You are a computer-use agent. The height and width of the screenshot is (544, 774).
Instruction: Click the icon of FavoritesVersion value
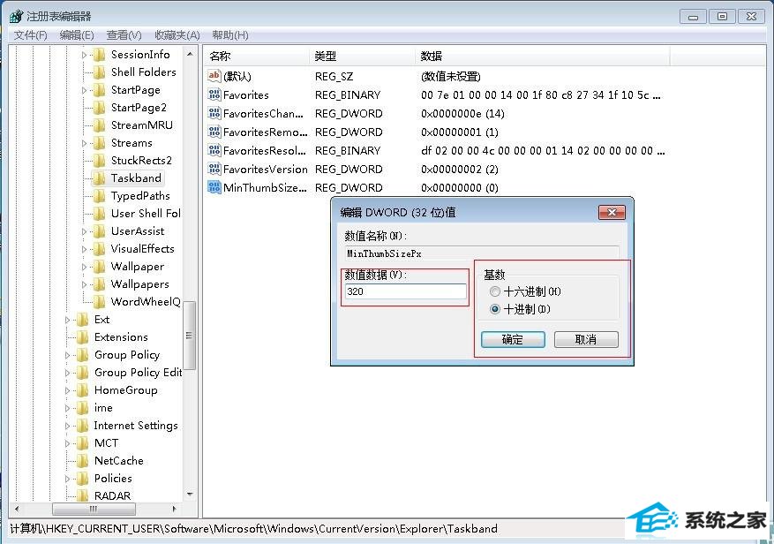click(x=214, y=169)
